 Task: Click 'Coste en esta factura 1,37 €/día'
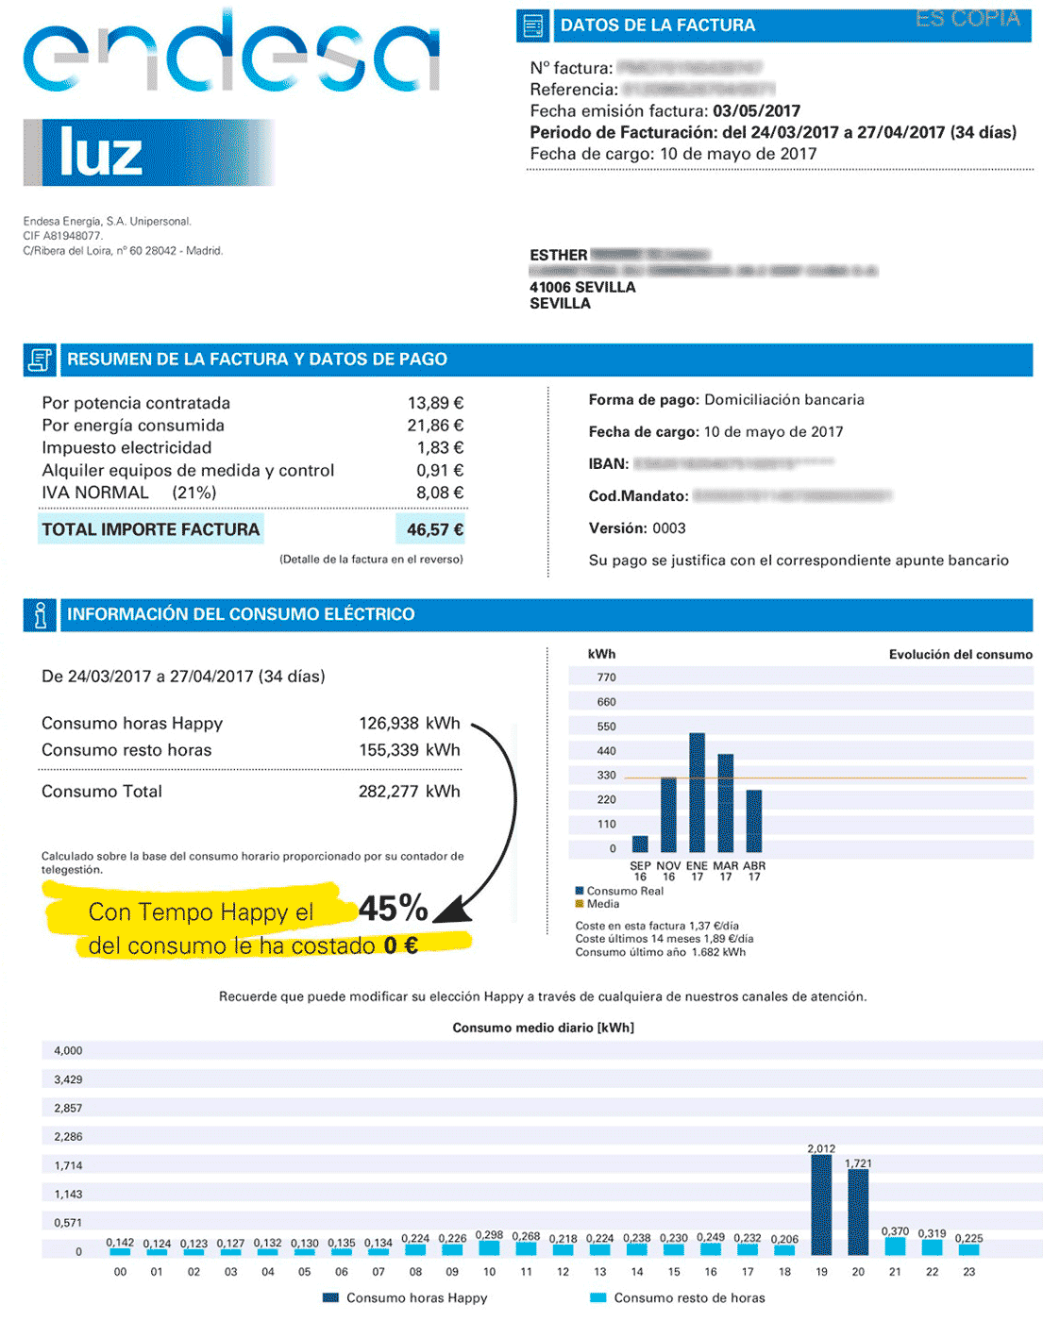point(657,926)
